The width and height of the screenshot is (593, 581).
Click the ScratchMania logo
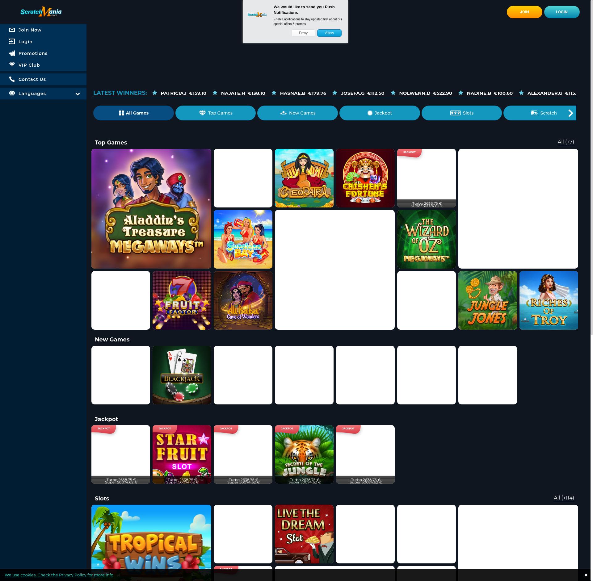[41, 12]
